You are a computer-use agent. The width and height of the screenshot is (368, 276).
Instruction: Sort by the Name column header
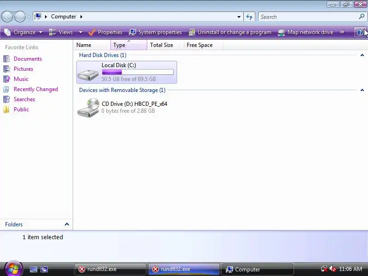[92, 45]
